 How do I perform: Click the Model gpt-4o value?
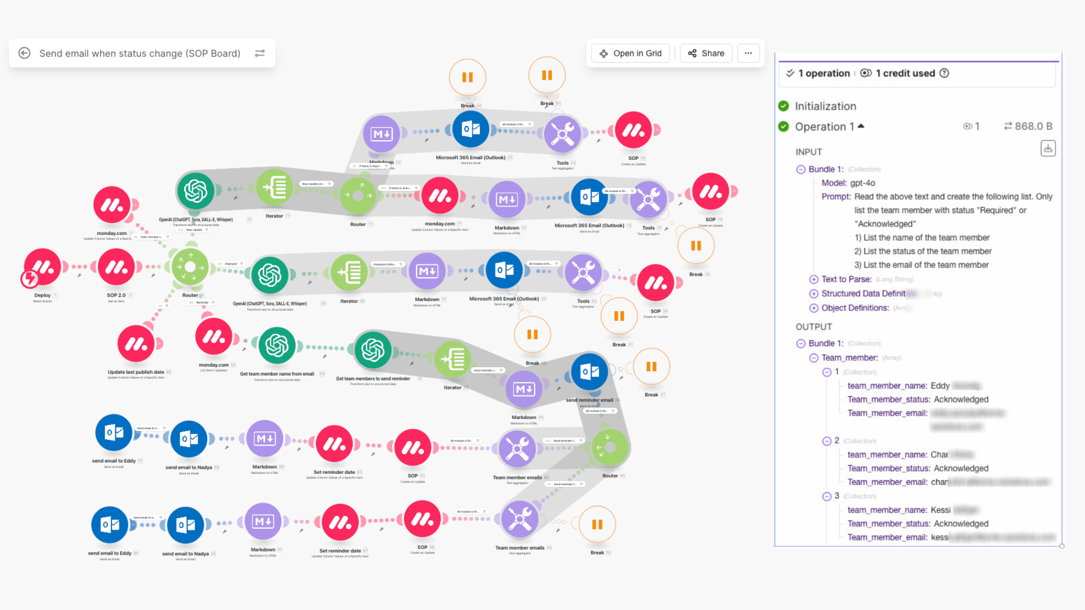[862, 183]
